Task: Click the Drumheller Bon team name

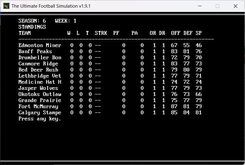Action: [40, 57]
